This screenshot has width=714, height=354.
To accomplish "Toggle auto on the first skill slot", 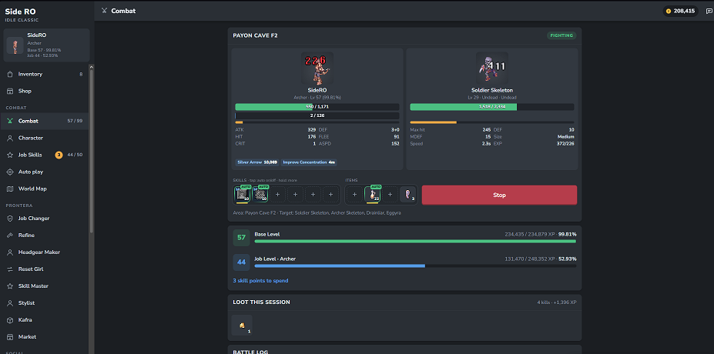I will [243, 195].
